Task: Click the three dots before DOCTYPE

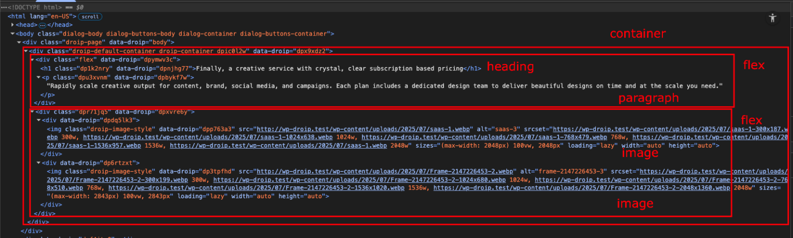Action: tap(4, 7)
